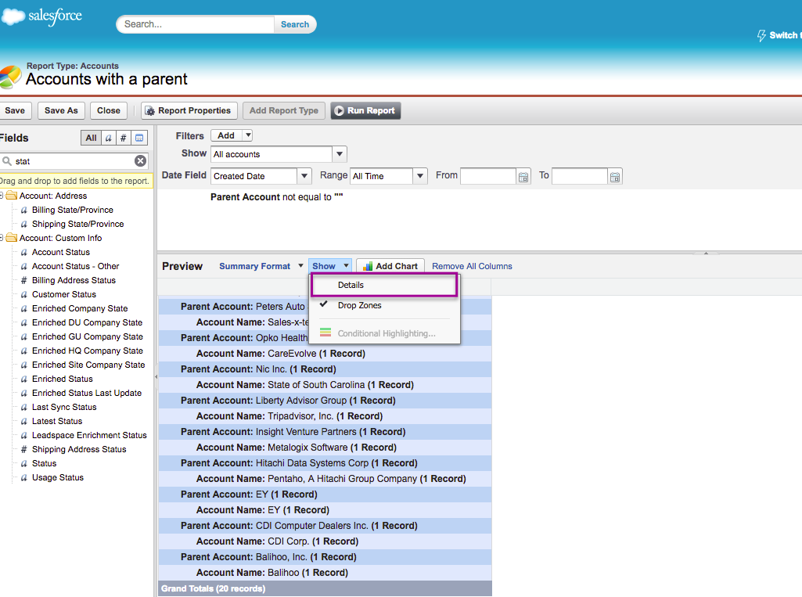Click the field icon beside Usage Status

23,477
